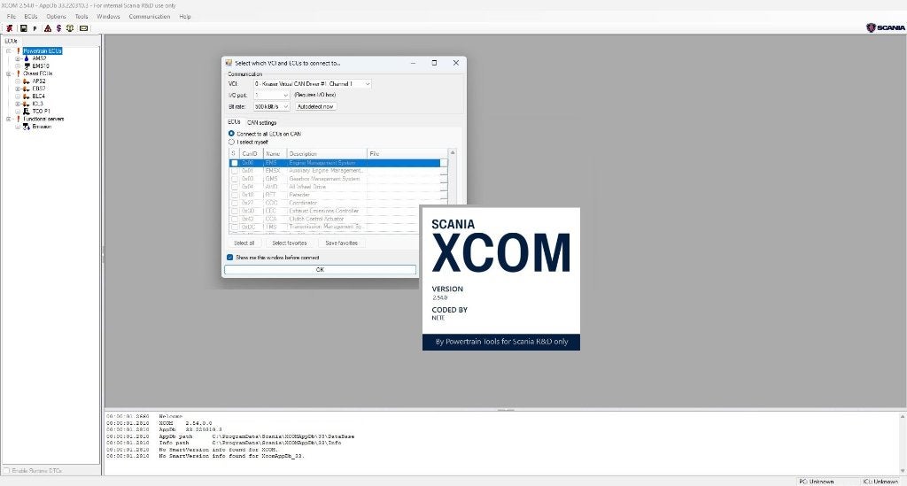Click the ELC4 truck icon in tree
The height and width of the screenshot is (486, 907).
click(x=26, y=96)
